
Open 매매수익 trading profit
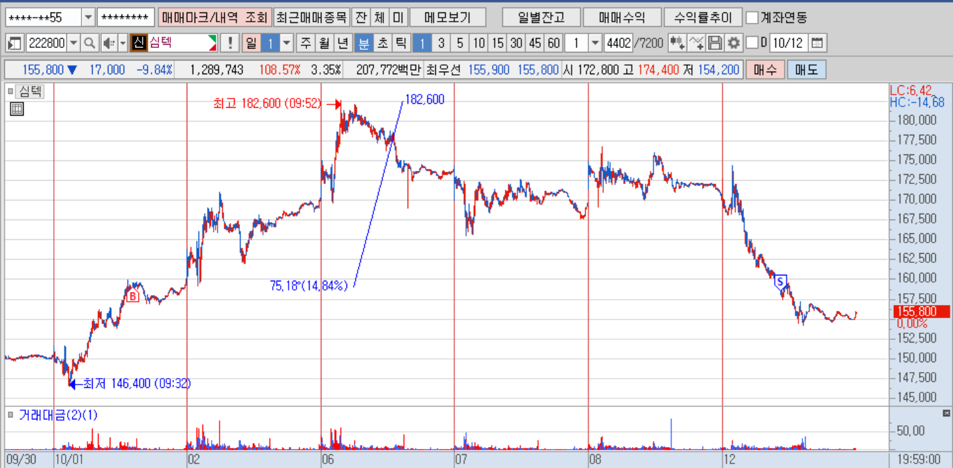tap(621, 17)
